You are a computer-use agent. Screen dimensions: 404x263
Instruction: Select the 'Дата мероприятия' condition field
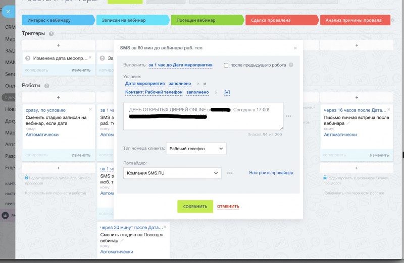(x=145, y=84)
